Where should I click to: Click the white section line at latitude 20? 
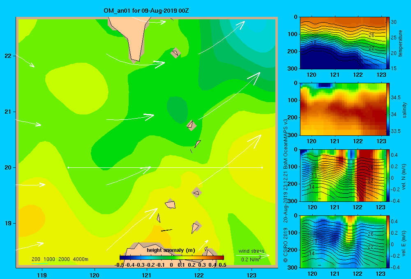(165, 167)
